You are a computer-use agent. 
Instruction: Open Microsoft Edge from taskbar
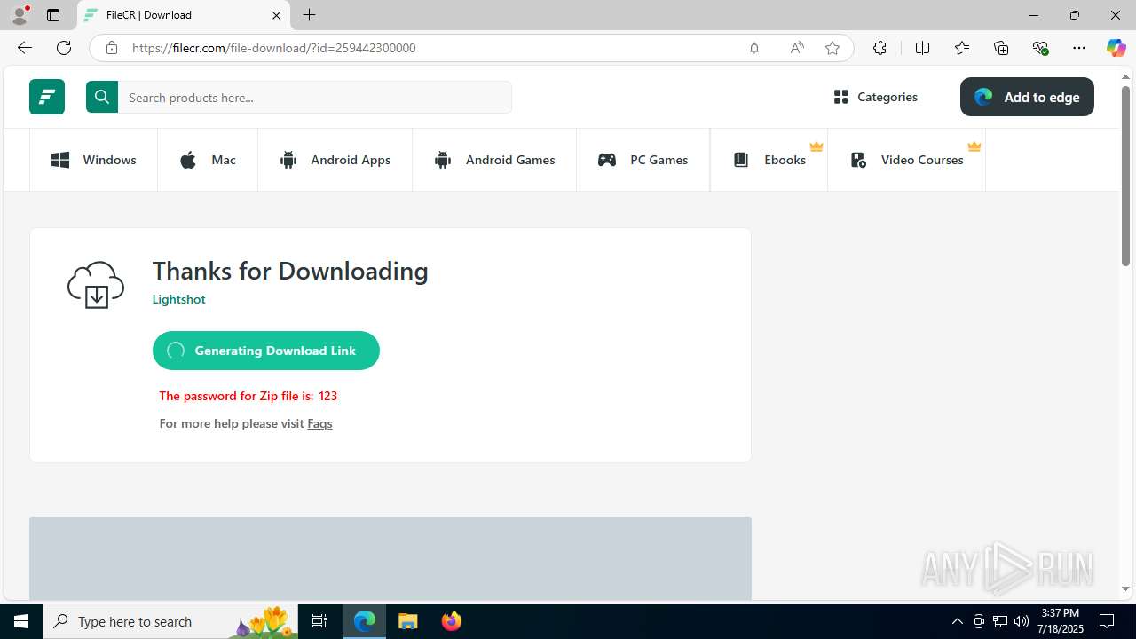(x=365, y=621)
